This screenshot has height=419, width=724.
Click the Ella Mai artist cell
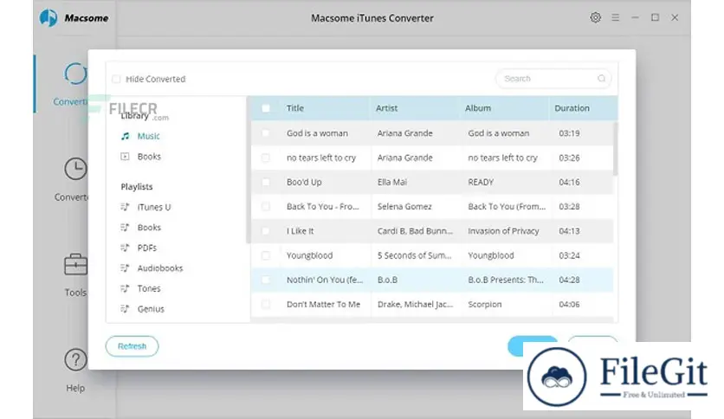392,182
